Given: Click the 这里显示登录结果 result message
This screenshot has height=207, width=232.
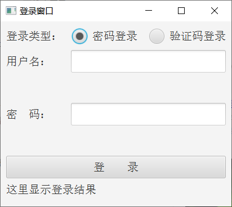Looking at the screenshot, I should (x=51, y=190).
